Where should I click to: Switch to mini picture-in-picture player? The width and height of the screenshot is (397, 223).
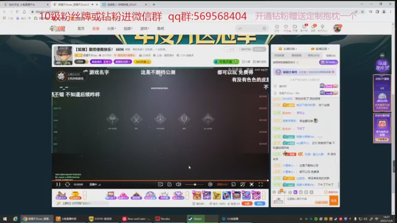tap(233, 184)
